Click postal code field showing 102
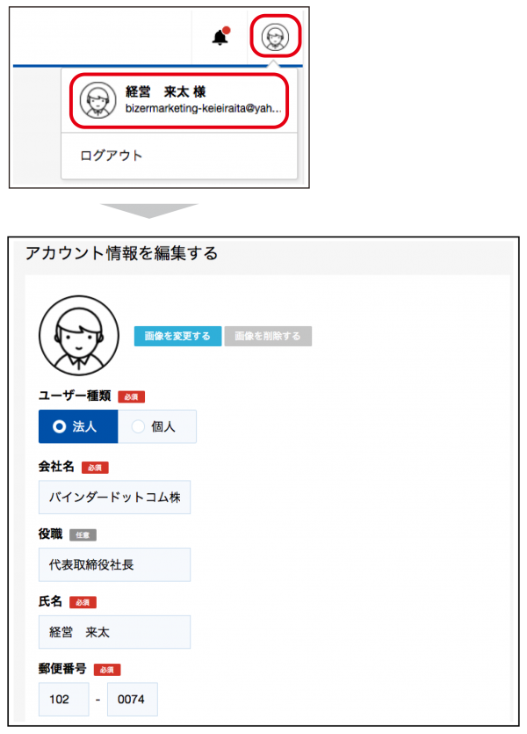Image resolution: width=527 pixels, height=734 pixels. (x=63, y=700)
